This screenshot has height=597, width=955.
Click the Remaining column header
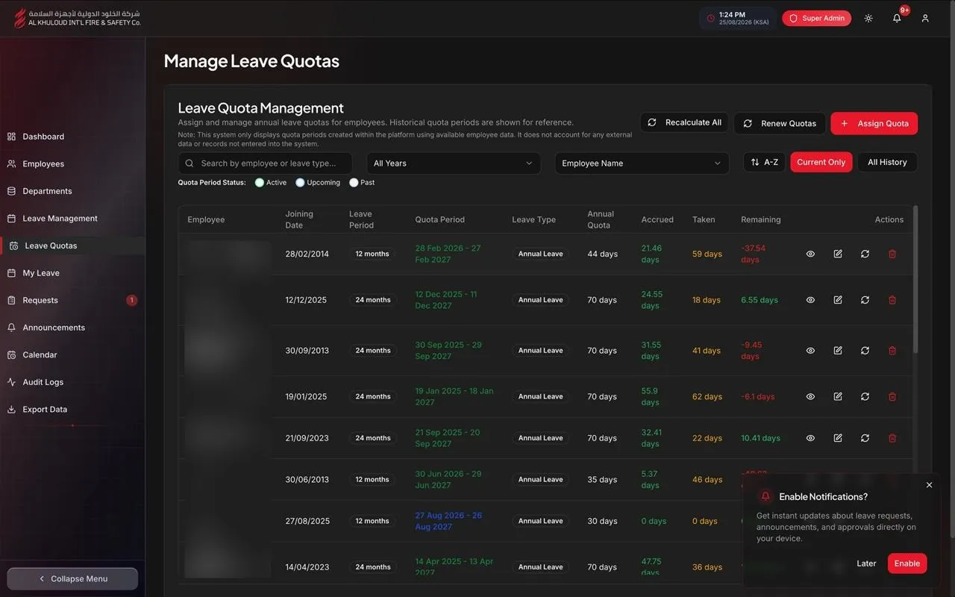(x=760, y=219)
